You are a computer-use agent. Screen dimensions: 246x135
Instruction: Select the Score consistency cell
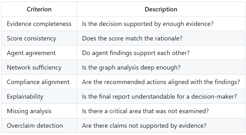[x=39, y=39]
